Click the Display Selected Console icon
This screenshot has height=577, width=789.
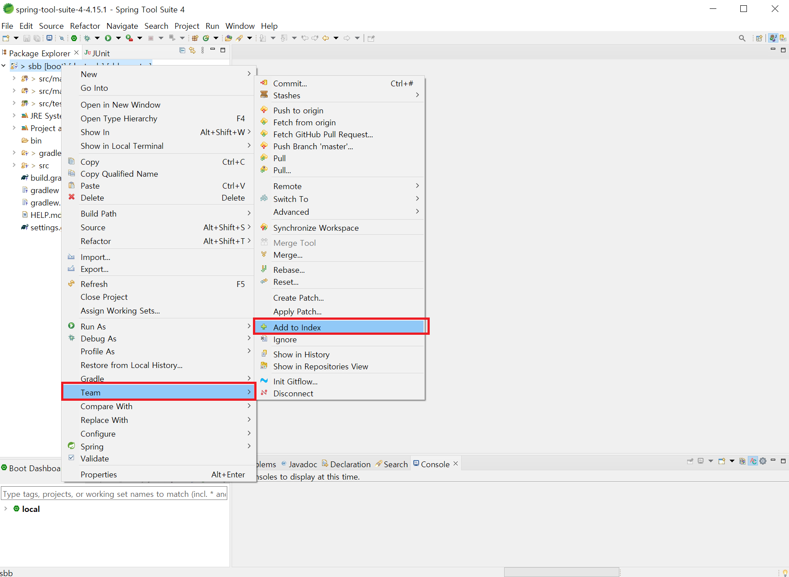click(x=701, y=461)
